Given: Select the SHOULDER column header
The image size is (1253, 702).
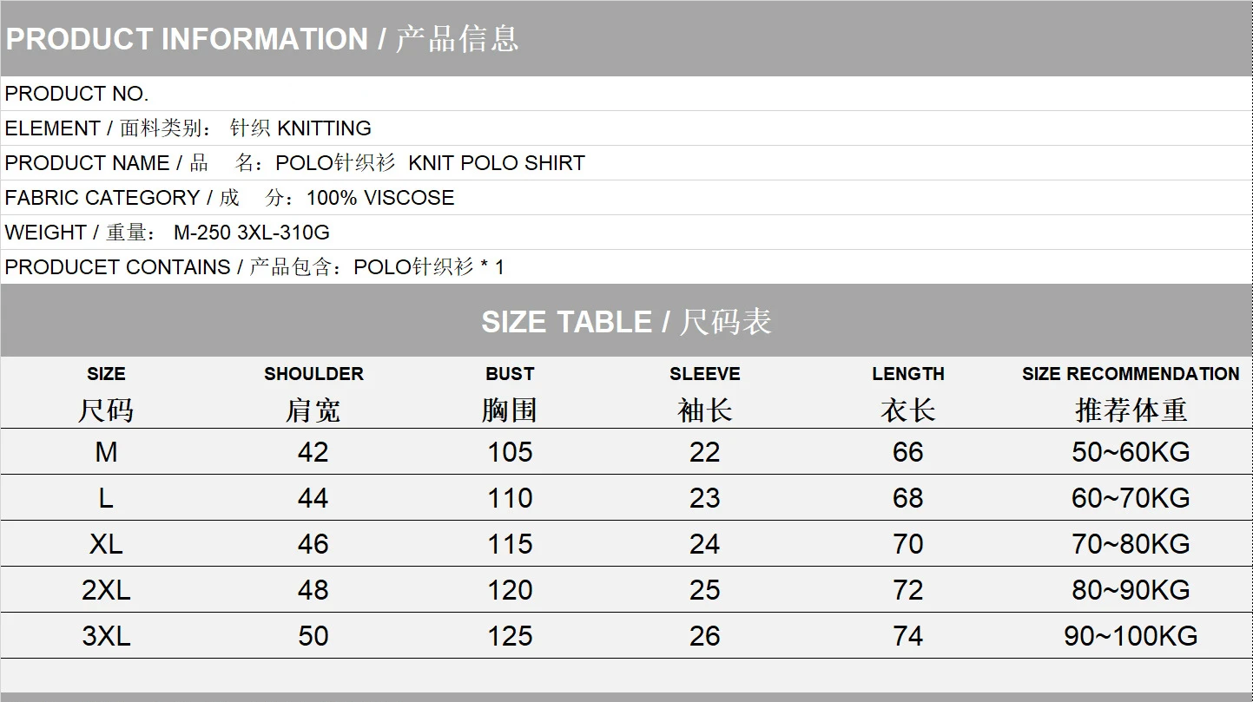Looking at the screenshot, I should click(313, 374).
